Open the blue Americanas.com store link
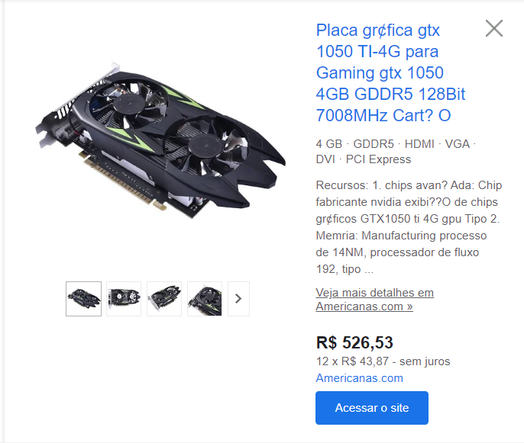The image size is (524, 443). 359,378
